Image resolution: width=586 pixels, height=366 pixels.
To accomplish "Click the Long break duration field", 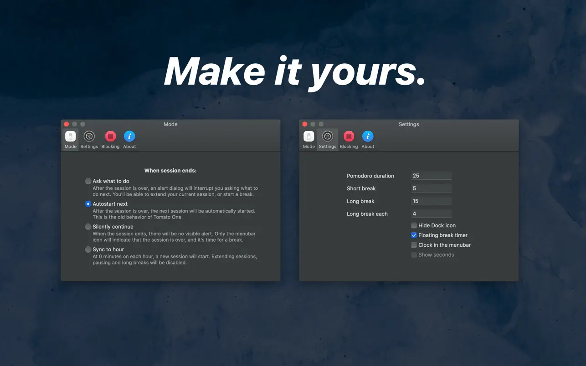I will (431, 201).
